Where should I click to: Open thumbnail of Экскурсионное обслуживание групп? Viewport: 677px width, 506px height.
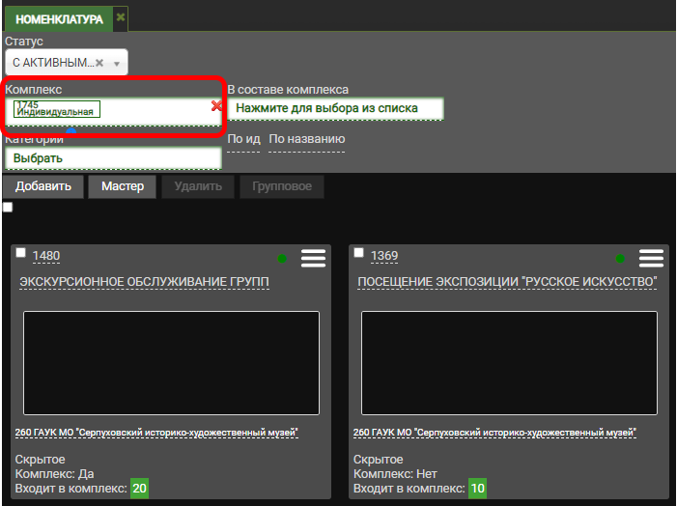click(x=171, y=362)
